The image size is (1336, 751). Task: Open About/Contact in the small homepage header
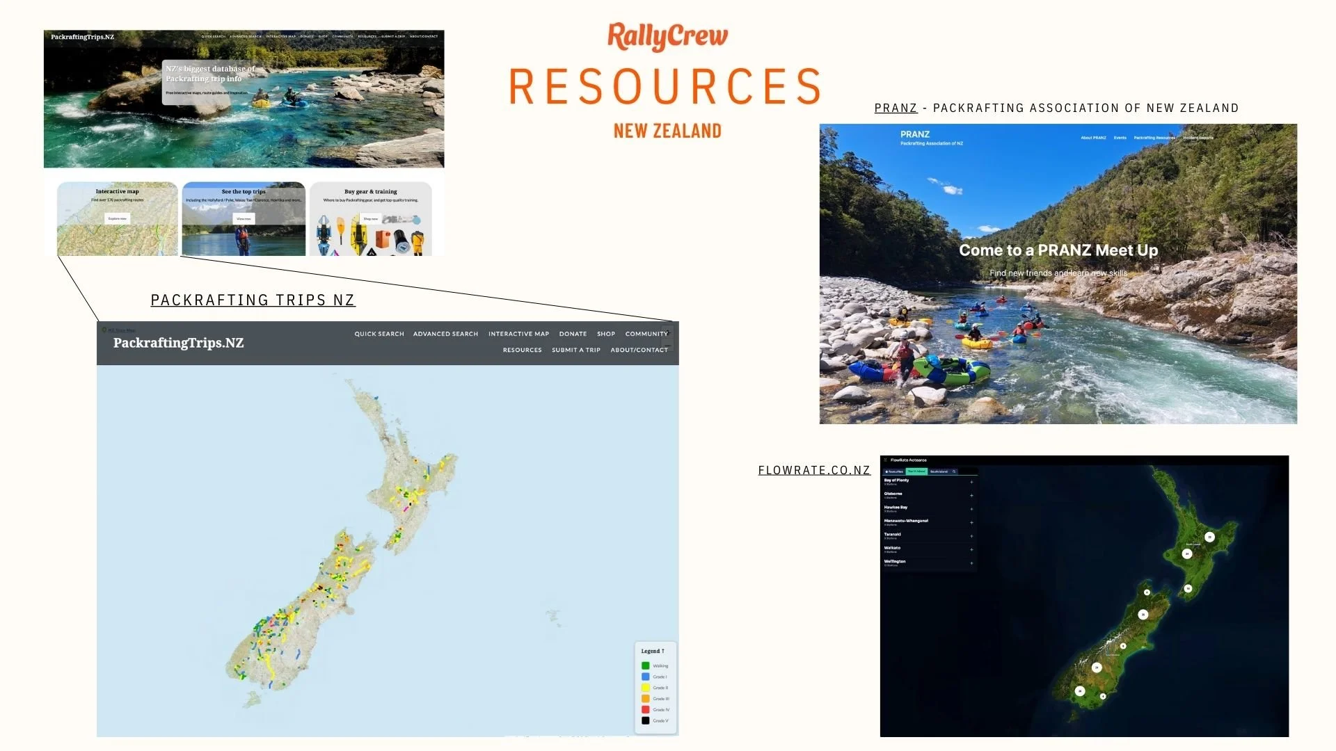point(424,36)
